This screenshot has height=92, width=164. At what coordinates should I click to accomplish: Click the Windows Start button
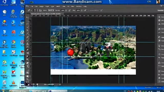(3, 91)
